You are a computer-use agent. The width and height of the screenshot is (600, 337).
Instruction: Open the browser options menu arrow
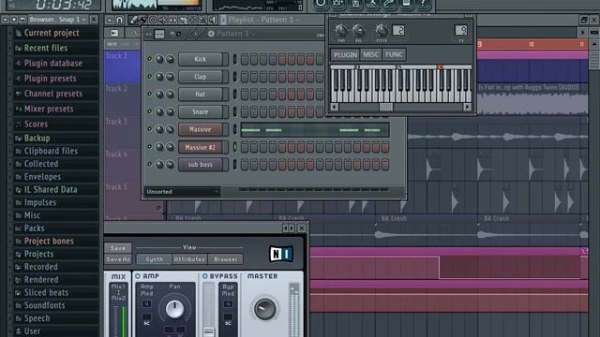click(x=5, y=19)
